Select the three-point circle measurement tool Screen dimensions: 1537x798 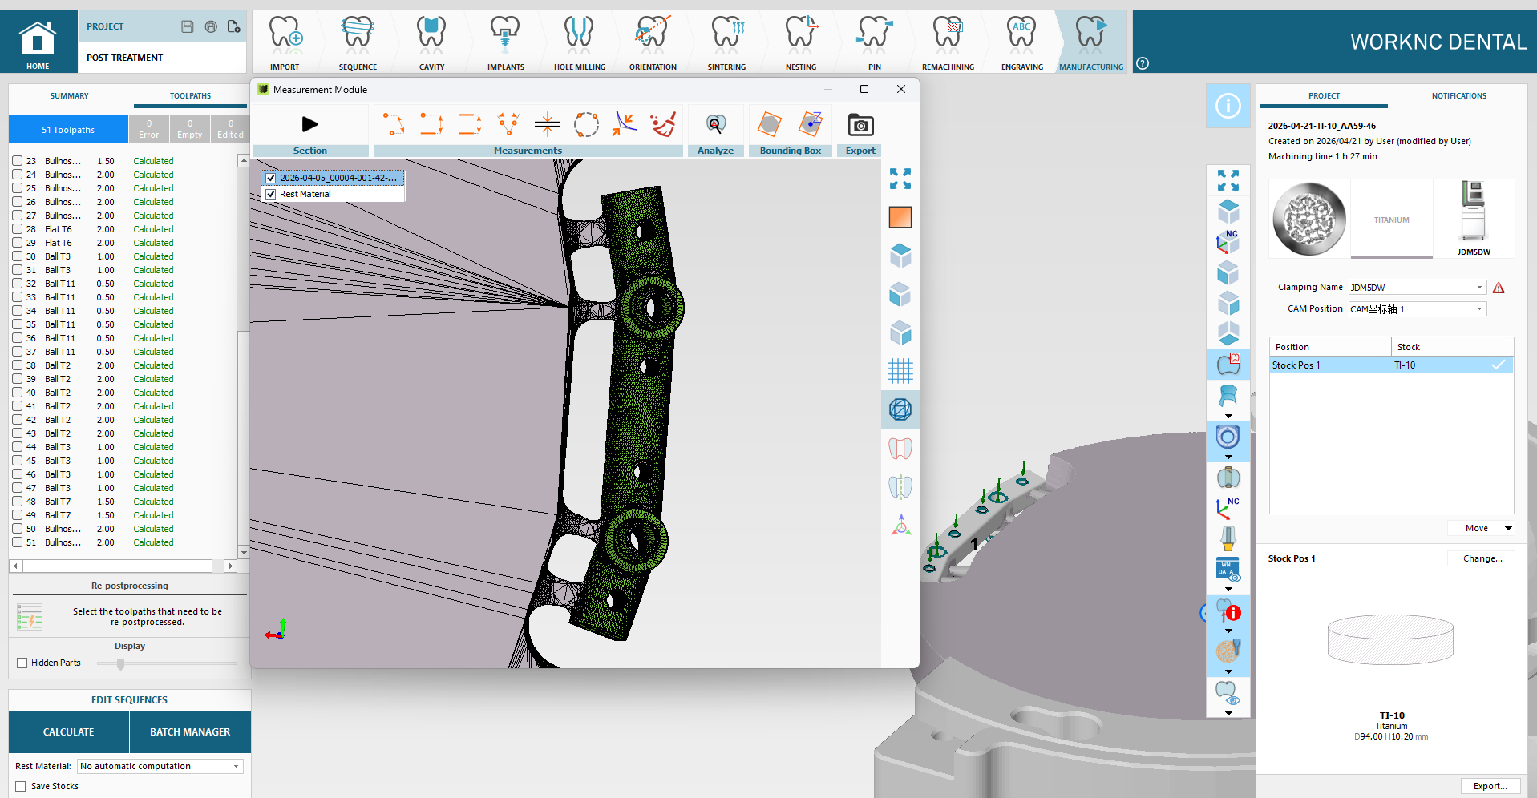pyautogui.click(x=586, y=124)
